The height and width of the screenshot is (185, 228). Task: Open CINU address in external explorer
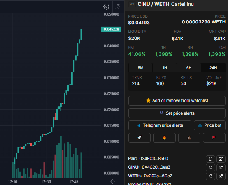[x=221, y=167]
